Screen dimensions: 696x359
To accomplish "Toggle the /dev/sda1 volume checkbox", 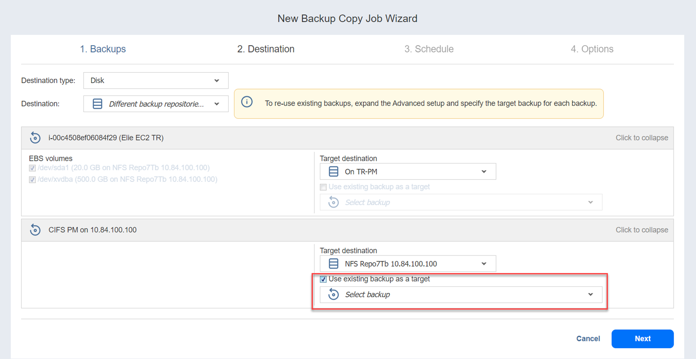I will click(x=32, y=168).
